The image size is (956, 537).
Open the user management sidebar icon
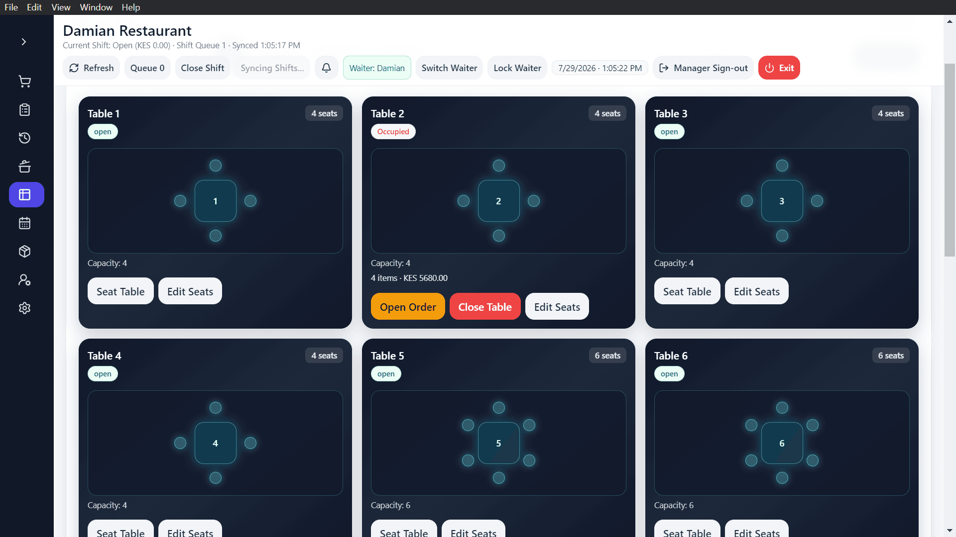[x=25, y=280]
